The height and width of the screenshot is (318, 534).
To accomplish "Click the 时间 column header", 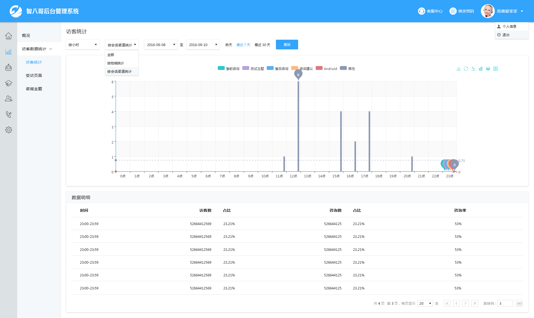I will point(84,210).
